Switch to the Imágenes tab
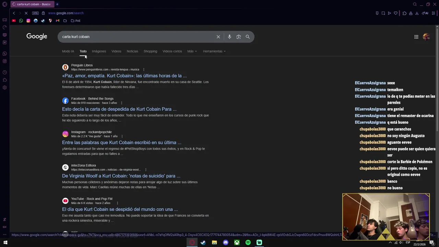 click(99, 51)
